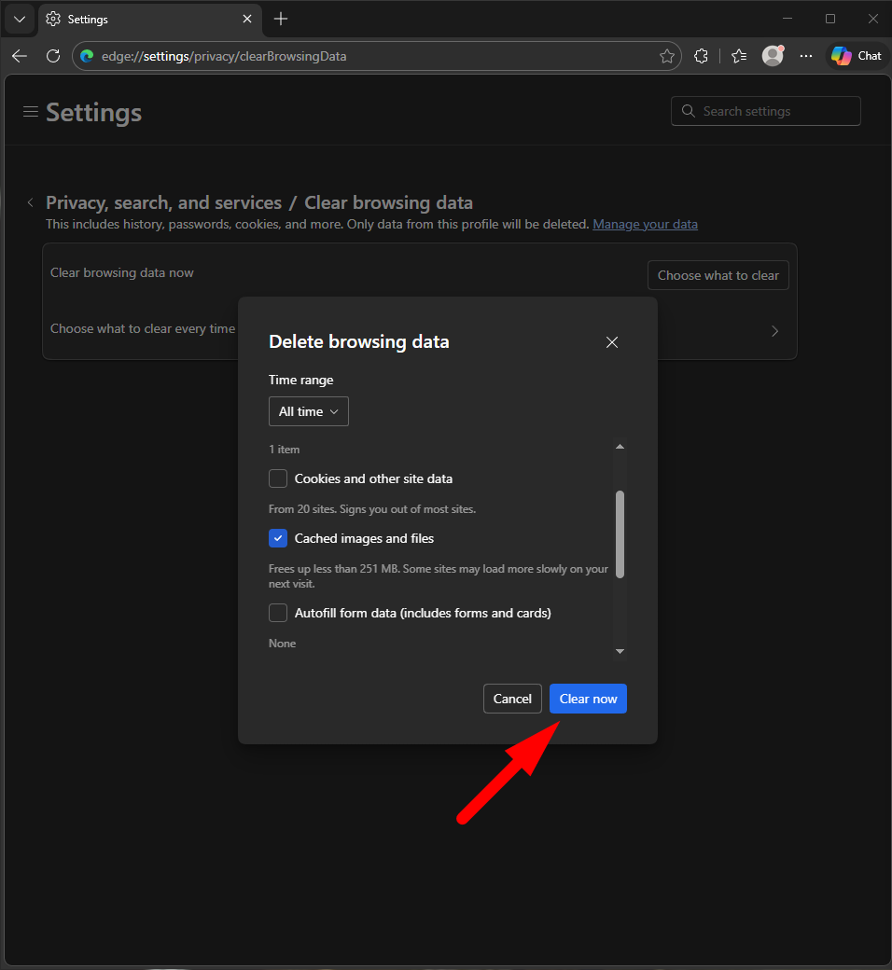Click the Choose what to clear button
The height and width of the screenshot is (970, 892).
[x=718, y=275]
